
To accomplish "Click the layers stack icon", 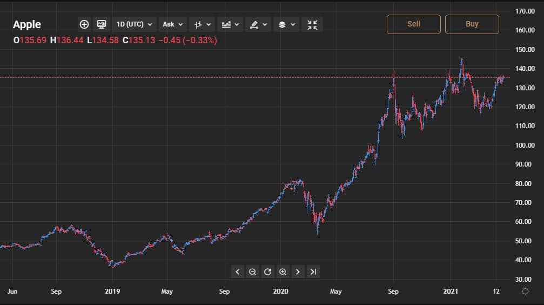I will [x=282, y=24].
